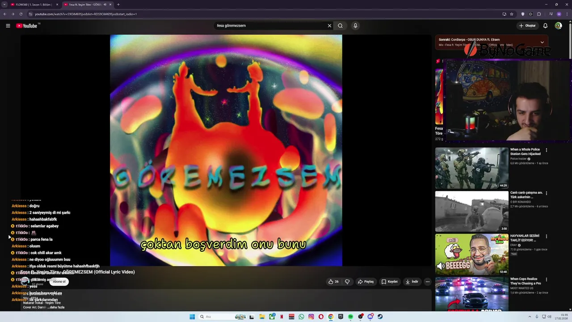The height and width of the screenshot is (322, 572).
Task: Expand the Sonraki mix playlist panel
Action: click(x=542, y=42)
